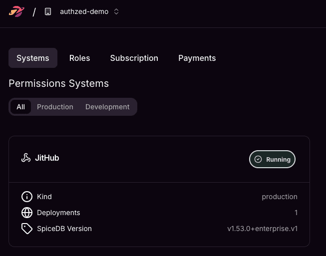Click the production kind value
Screen dimensions: 326x256
[x=280, y=197]
